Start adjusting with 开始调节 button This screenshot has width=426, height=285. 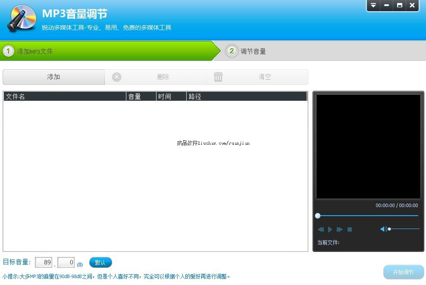pos(403,272)
